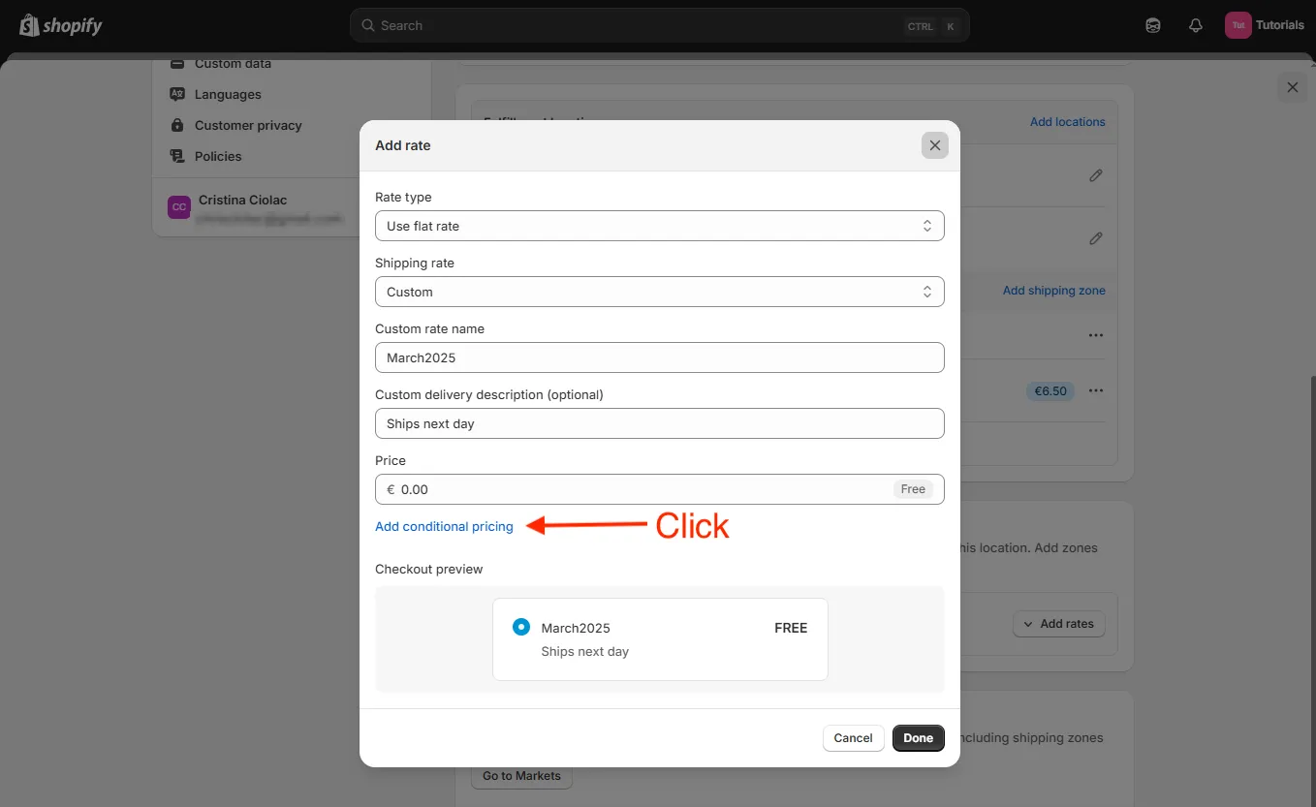Image resolution: width=1316 pixels, height=807 pixels.
Task: Click the Customer privacy lock icon
Action: point(178,125)
